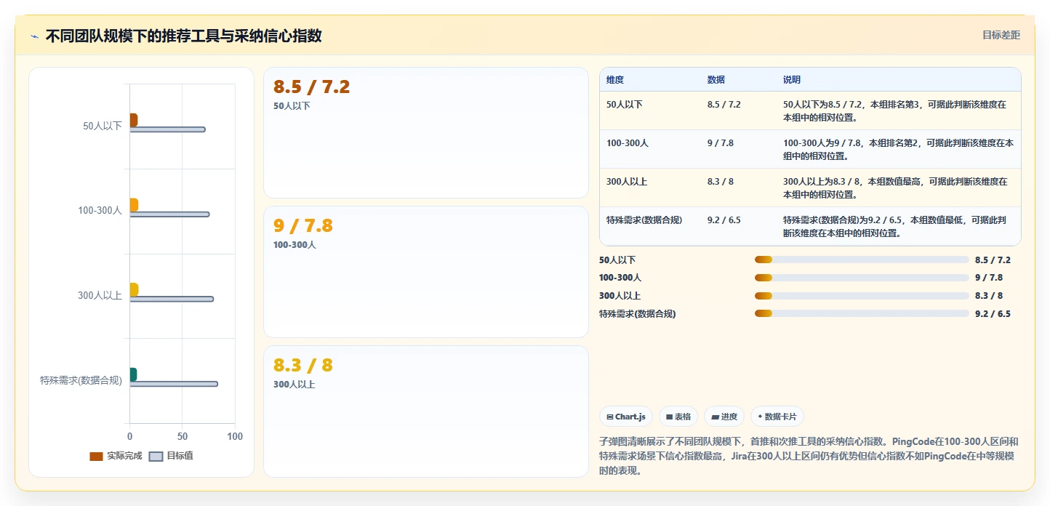The height and width of the screenshot is (506, 1050).
Task: Click the 9.2 / 6.5 value beside progress bar
Action: (x=993, y=314)
